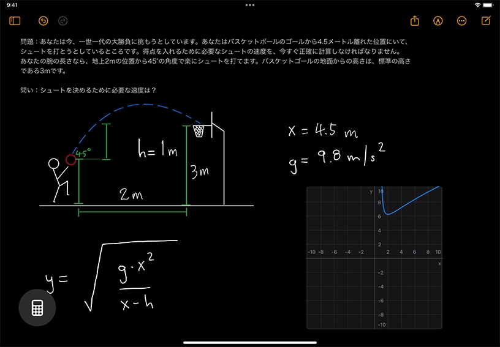Undo the last action

tap(43, 21)
